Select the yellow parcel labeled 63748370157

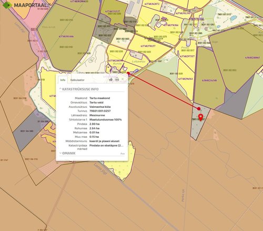coord(148,46)
